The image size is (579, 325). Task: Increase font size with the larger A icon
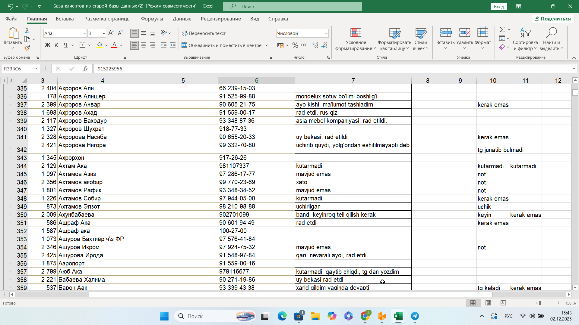[111, 33]
